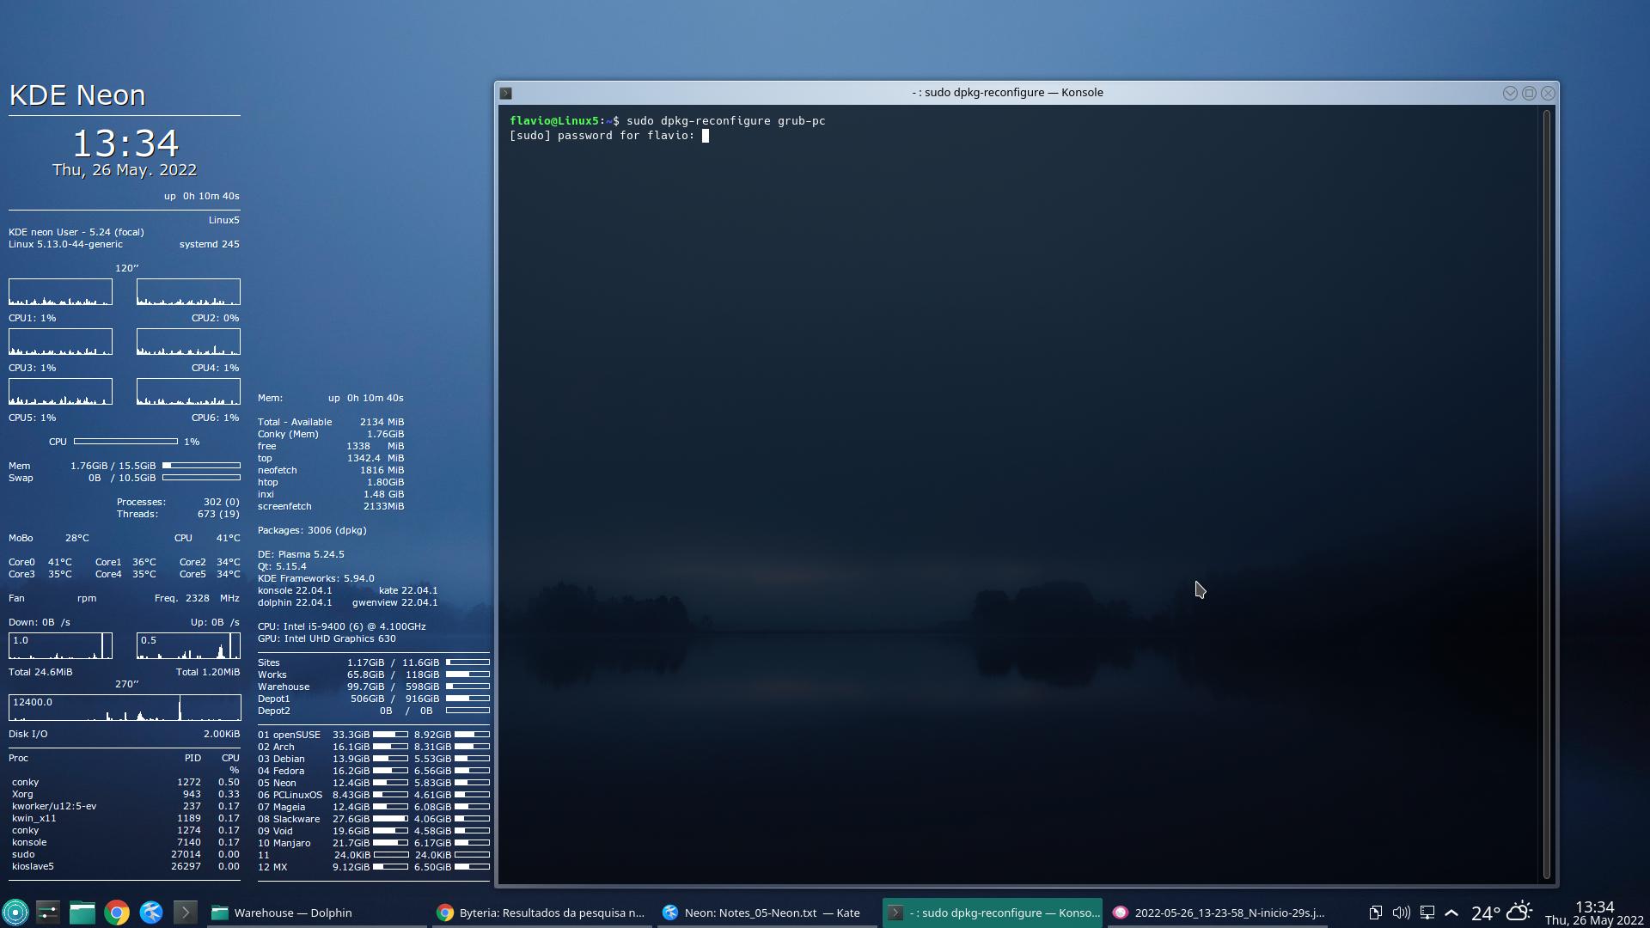Open network connections tray icon

(1427, 913)
